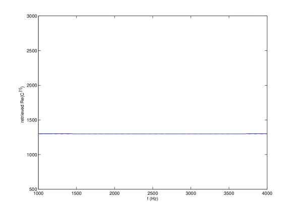Select the y-axis title retrieved Re(C)

pyautogui.click(x=22, y=104)
